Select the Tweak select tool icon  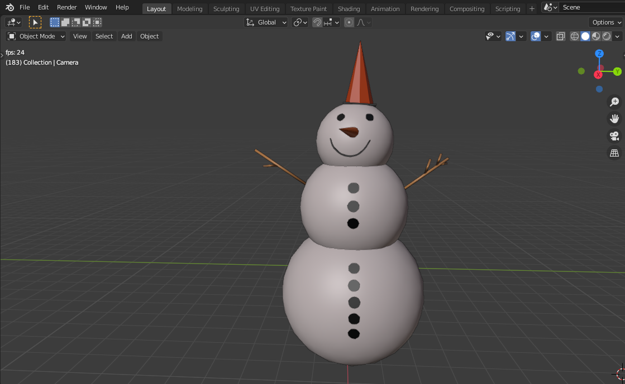pos(35,22)
